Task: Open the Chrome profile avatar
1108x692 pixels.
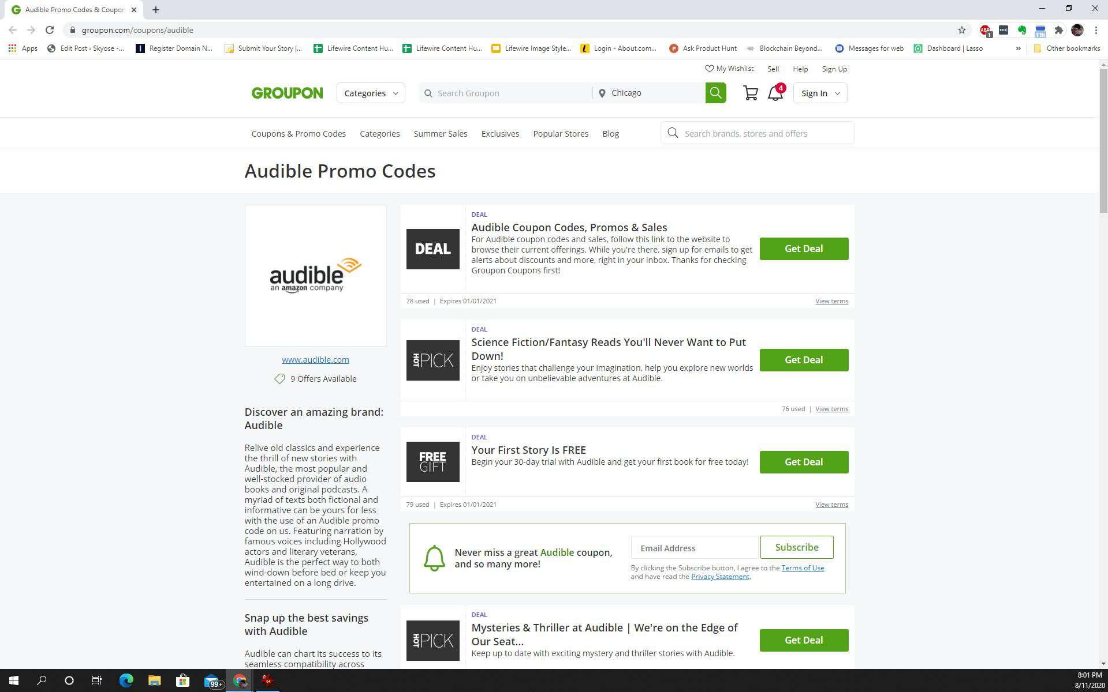Action: tap(1077, 30)
